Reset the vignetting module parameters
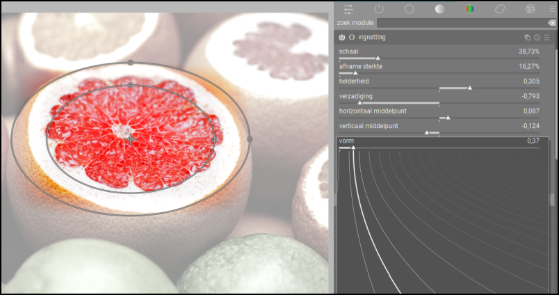Viewport: 559px width, 295px height. [537, 38]
